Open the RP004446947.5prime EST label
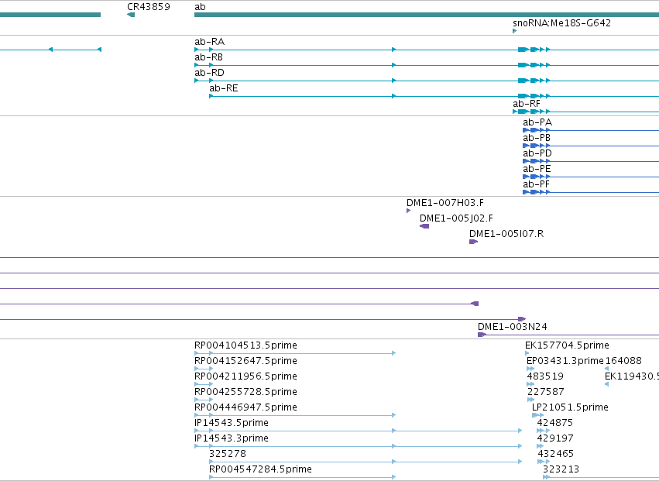This screenshot has width=659, height=481. pos(245,408)
